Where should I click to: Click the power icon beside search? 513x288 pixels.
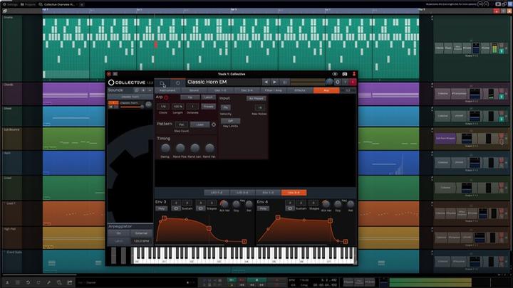177,83
